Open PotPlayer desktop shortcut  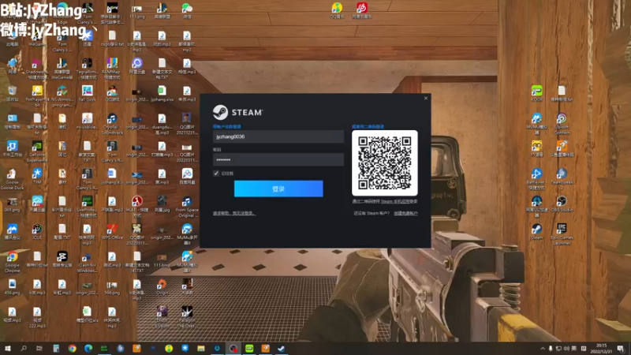[37, 96]
